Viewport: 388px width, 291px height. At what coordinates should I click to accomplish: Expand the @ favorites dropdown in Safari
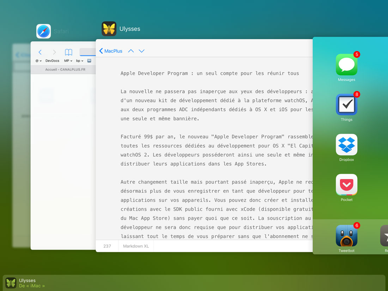tap(38, 61)
